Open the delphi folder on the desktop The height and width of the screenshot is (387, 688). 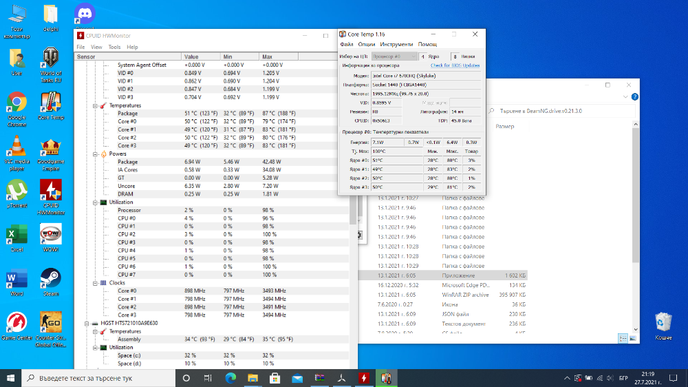(x=50, y=18)
